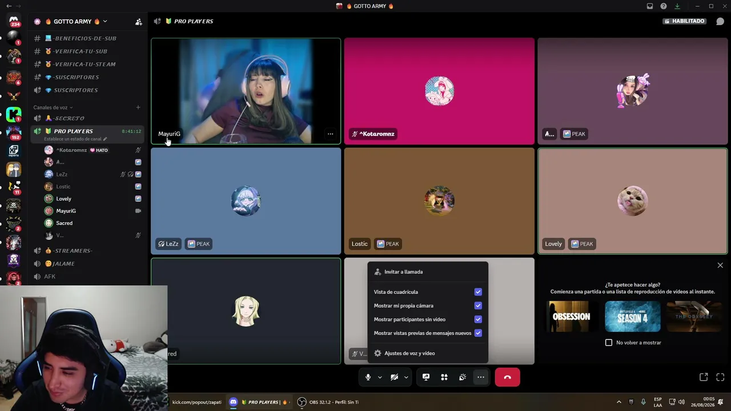Click the HABILITADO badge at top right

(x=684, y=21)
